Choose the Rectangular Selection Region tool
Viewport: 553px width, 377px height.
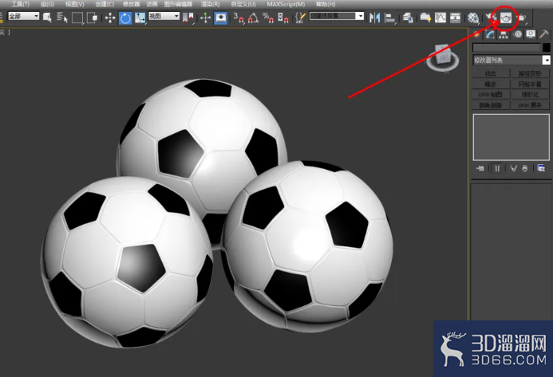77,18
